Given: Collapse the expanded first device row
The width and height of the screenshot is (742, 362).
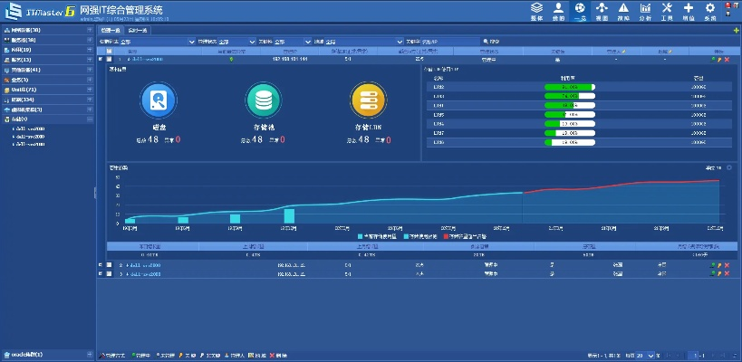Looking at the screenshot, I should [x=101, y=60].
